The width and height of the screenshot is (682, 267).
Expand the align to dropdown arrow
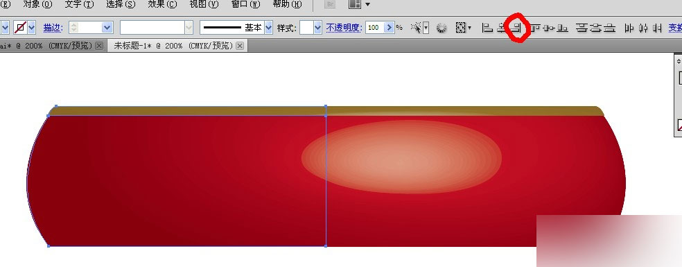(469, 28)
